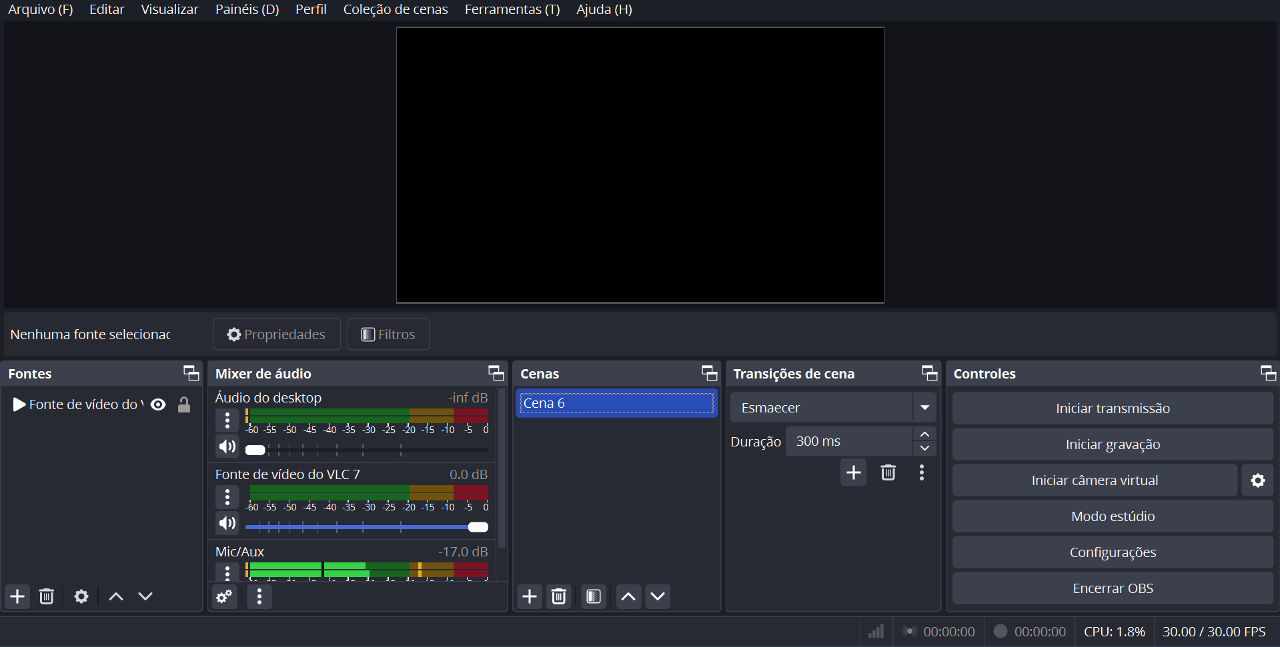Open Visualizar menu
Image resolution: width=1280 pixels, height=647 pixels.
(169, 9)
